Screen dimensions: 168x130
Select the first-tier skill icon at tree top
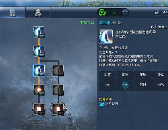pos(39,32)
